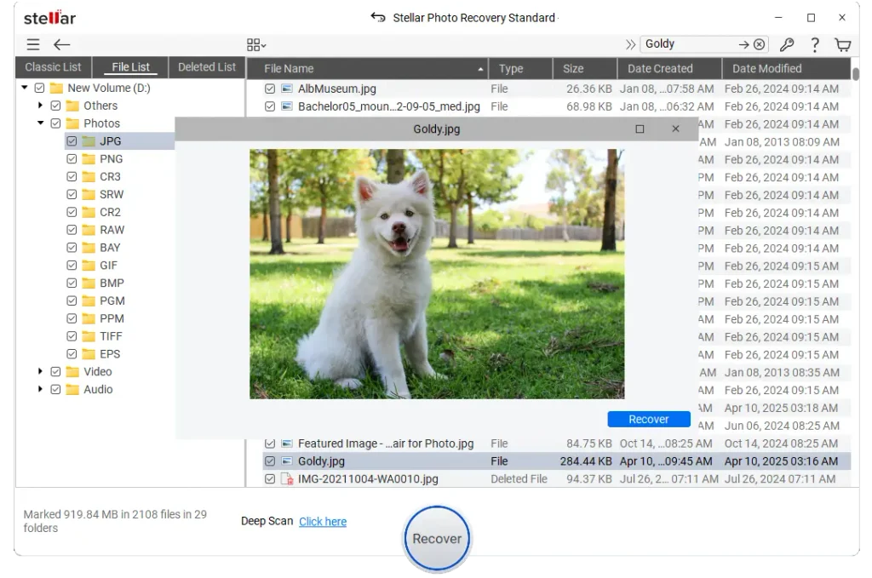Viewport: 872px width, 578px height.
Task: Open help question mark
Action: coord(815,44)
